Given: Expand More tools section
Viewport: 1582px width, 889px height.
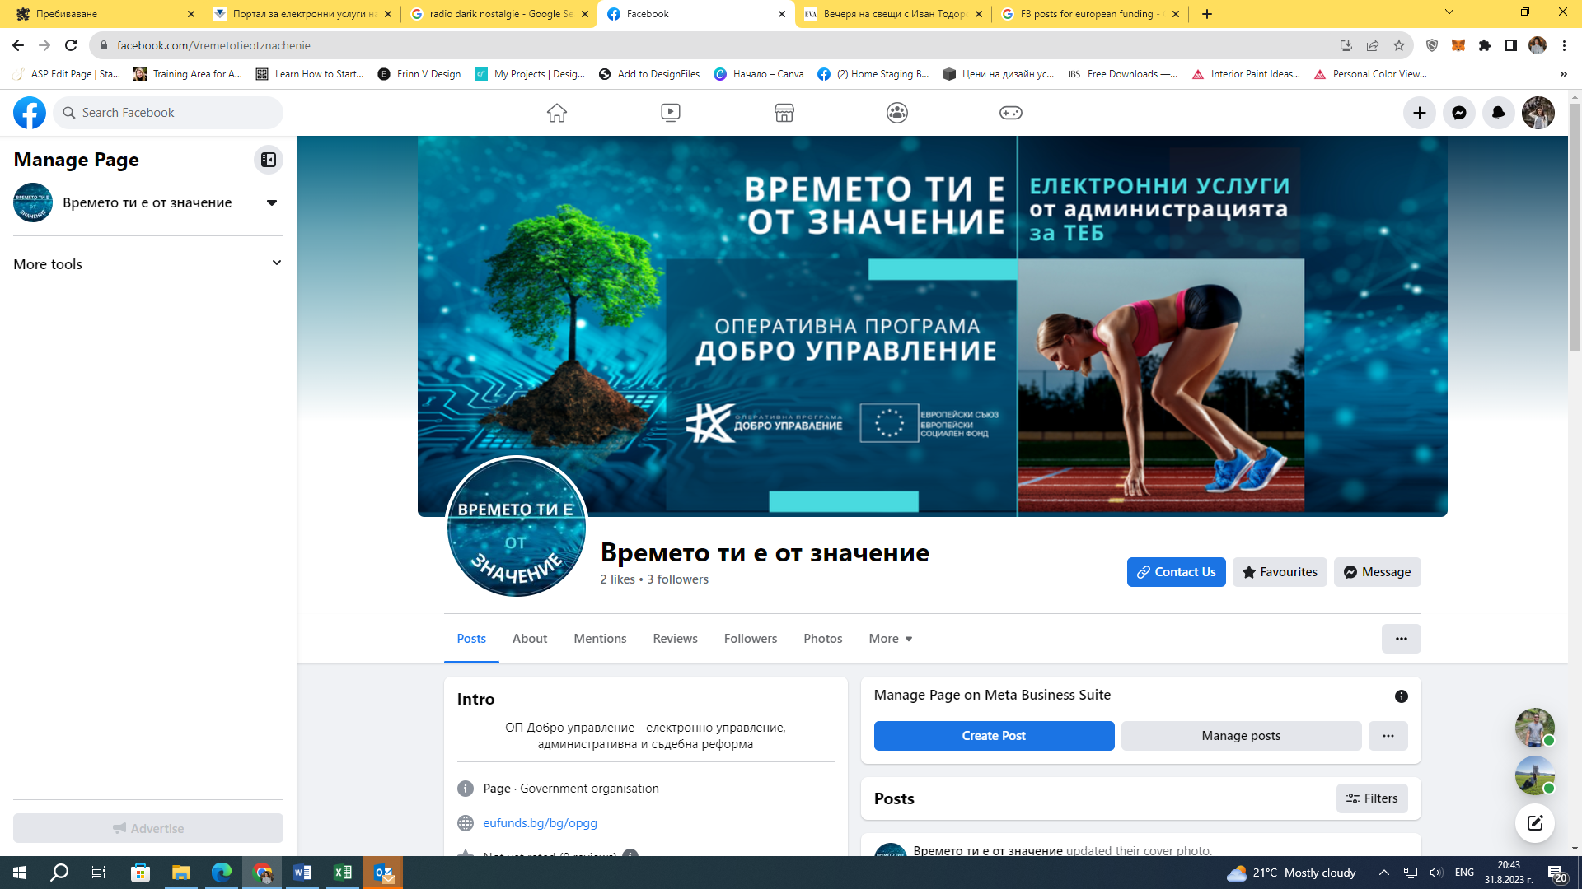Looking at the screenshot, I should (x=148, y=264).
